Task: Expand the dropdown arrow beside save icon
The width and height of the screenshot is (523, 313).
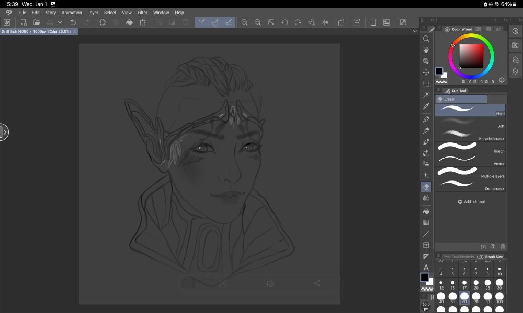Action: click(x=60, y=22)
